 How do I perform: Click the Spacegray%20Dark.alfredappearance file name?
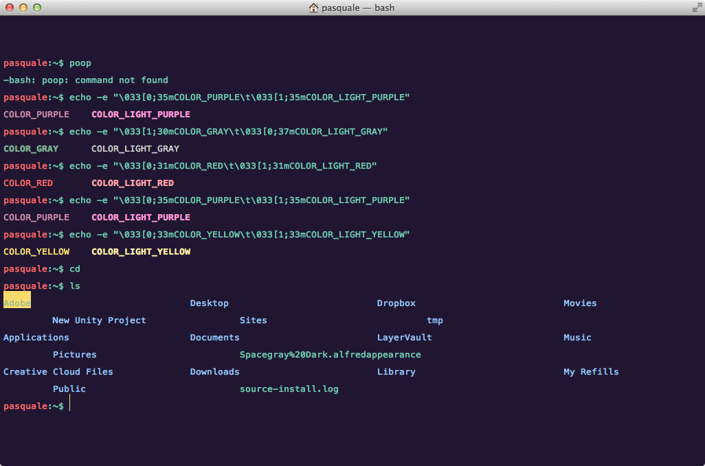pos(330,355)
